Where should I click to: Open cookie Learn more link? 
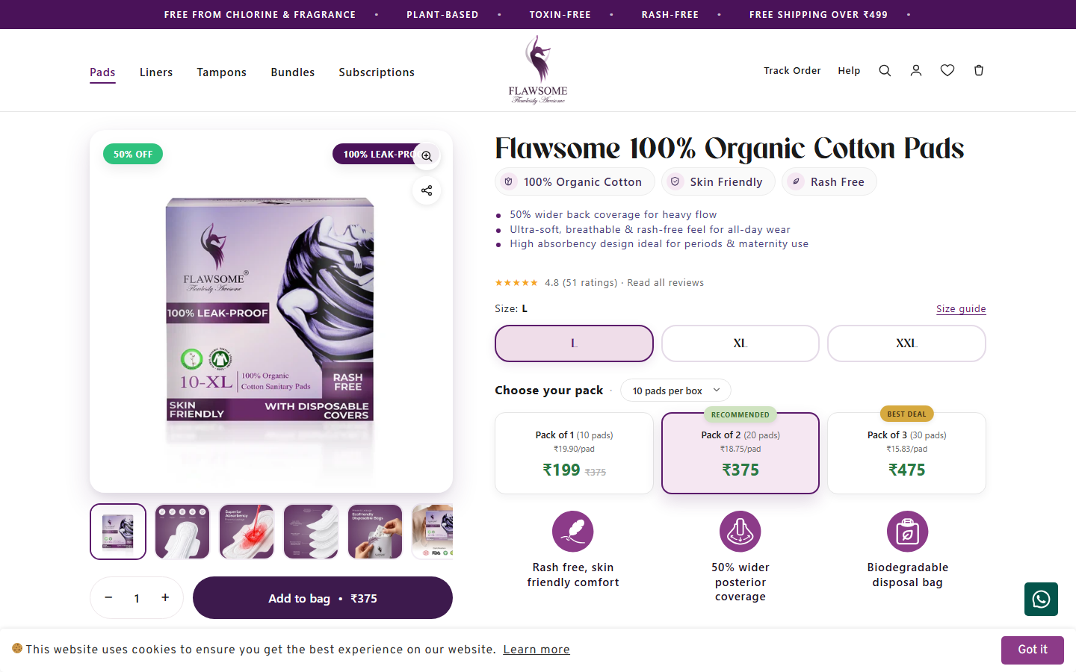[537, 650]
